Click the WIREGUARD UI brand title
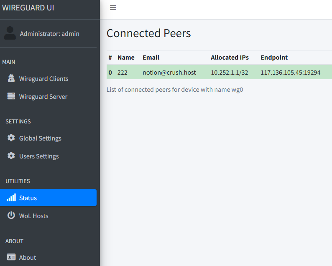This screenshot has height=266, width=332. [x=28, y=8]
